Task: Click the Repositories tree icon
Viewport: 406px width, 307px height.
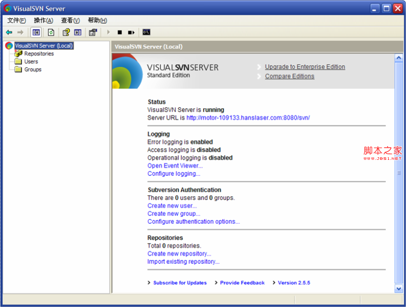Action: pyautogui.click(x=18, y=54)
